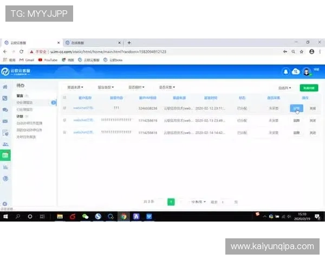
Task: Click the blue highlighted action button in the first row
Action: point(296,108)
